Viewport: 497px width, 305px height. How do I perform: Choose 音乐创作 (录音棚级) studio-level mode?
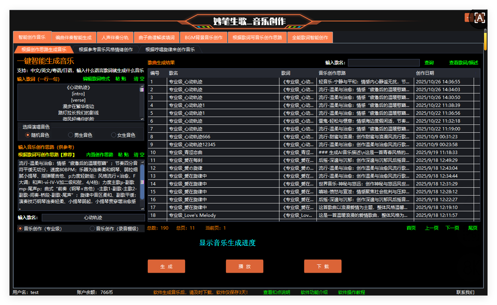[x=92, y=228]
